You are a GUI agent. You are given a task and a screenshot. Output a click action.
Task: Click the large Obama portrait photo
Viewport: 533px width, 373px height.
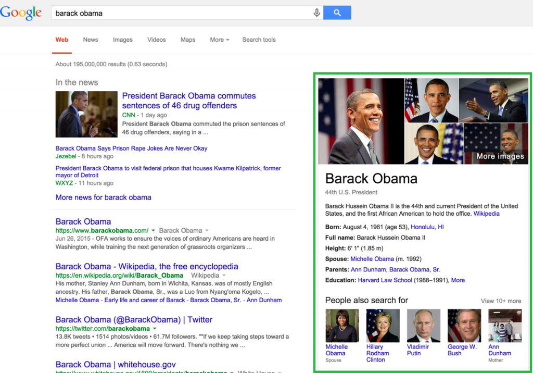click(361, 121)
